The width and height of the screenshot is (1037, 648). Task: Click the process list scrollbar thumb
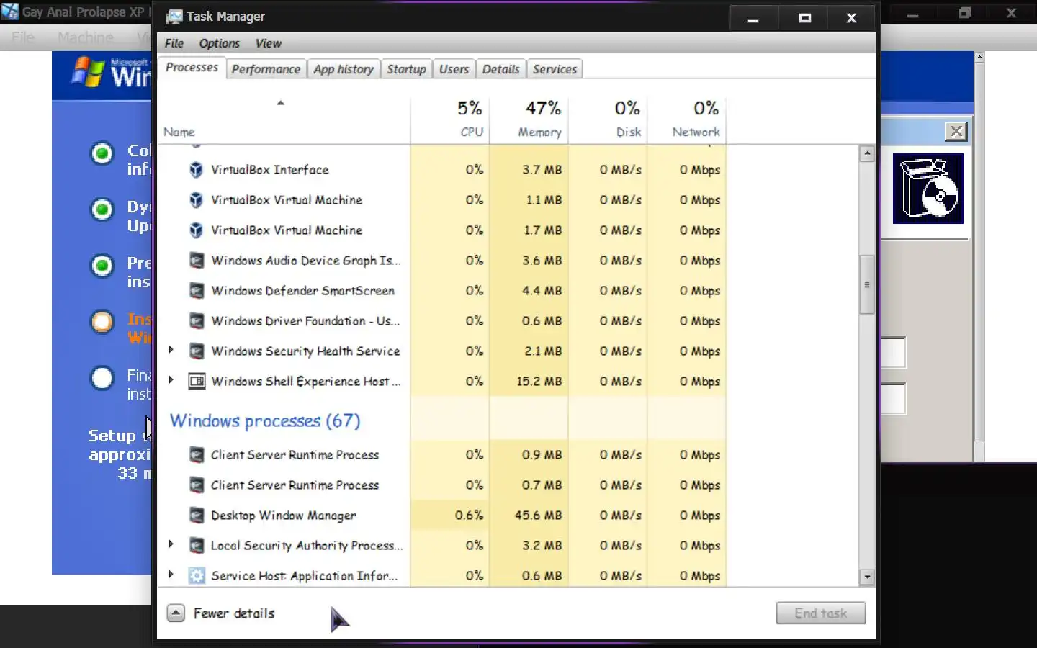coord(867,284)
